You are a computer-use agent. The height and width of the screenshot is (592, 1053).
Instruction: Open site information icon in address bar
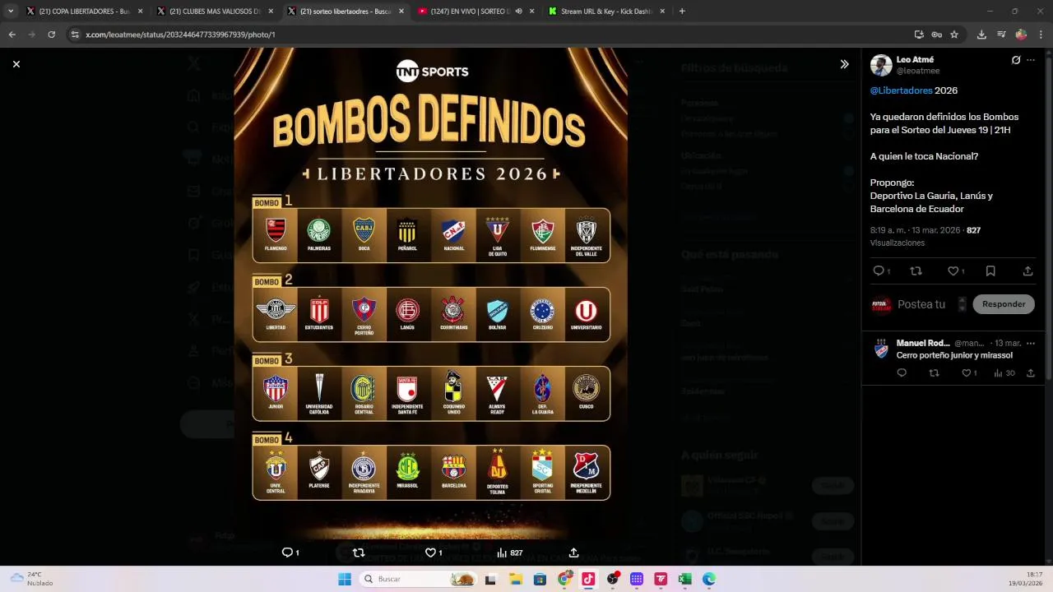(x=75, y=35)
